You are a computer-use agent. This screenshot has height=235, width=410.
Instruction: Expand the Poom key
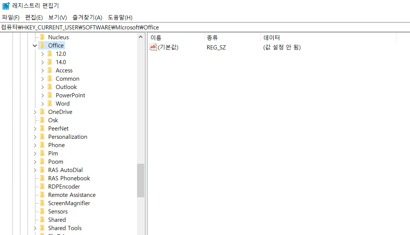[35, 162]
